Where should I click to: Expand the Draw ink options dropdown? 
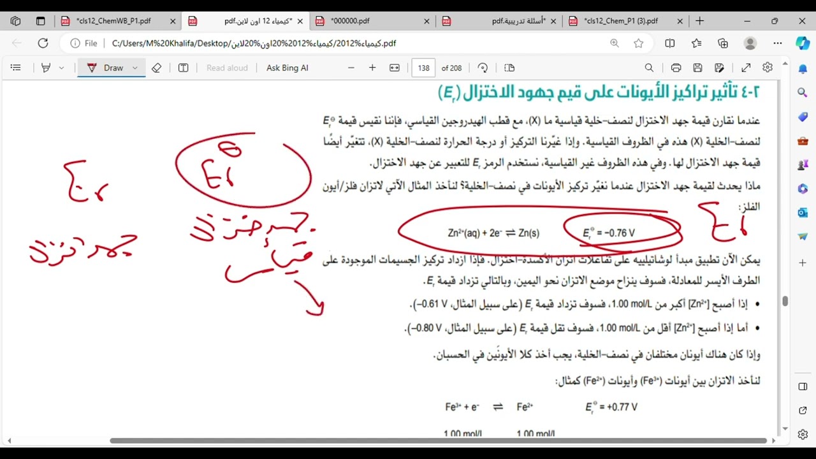click(135, 68)
